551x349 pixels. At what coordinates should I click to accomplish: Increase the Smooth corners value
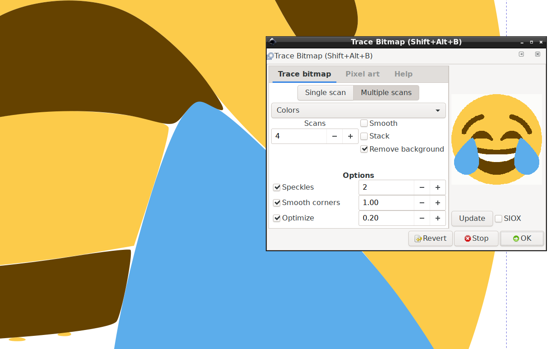pos(438,203)
